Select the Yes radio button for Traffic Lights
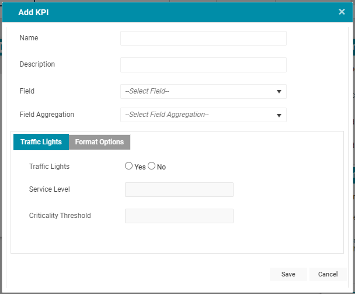 pyautogui.click(x=128, y=166)
